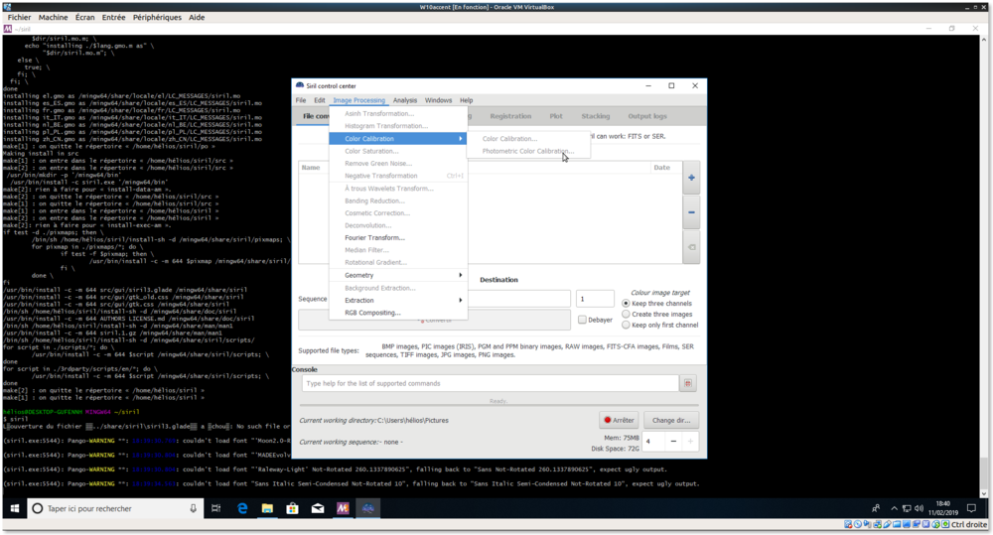Click the Change dir... button
The width and height of the screenshot is (993, 535).
[x=671, y=420]
